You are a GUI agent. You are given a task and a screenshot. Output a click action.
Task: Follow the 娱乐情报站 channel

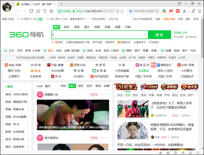coord(94,138)
